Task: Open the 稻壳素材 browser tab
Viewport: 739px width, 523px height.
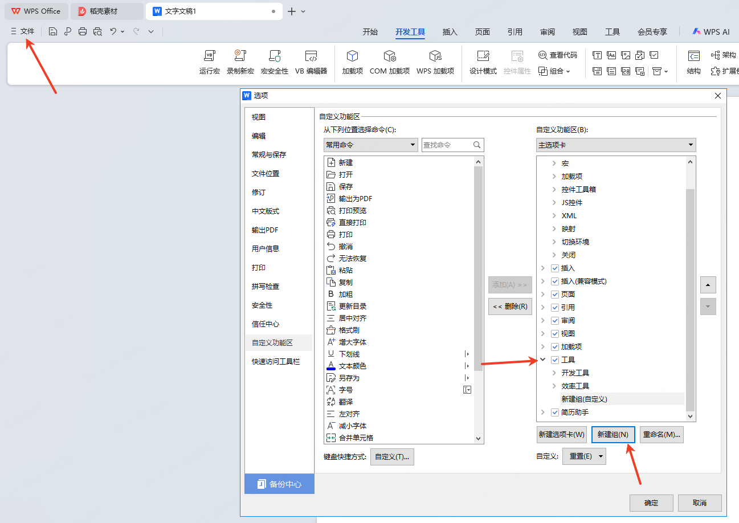Action: pyautogui.click(x=107, y=11)
